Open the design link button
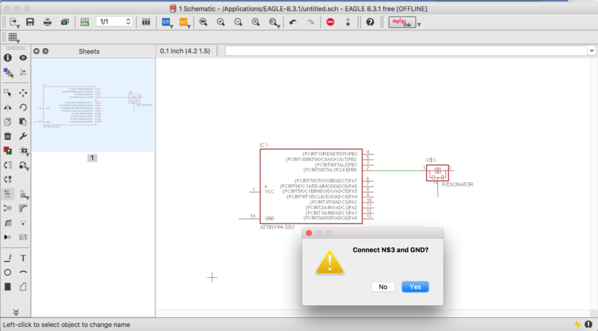Image resolution: width=598 pixels, height=331 pixels. pos(402,22)
